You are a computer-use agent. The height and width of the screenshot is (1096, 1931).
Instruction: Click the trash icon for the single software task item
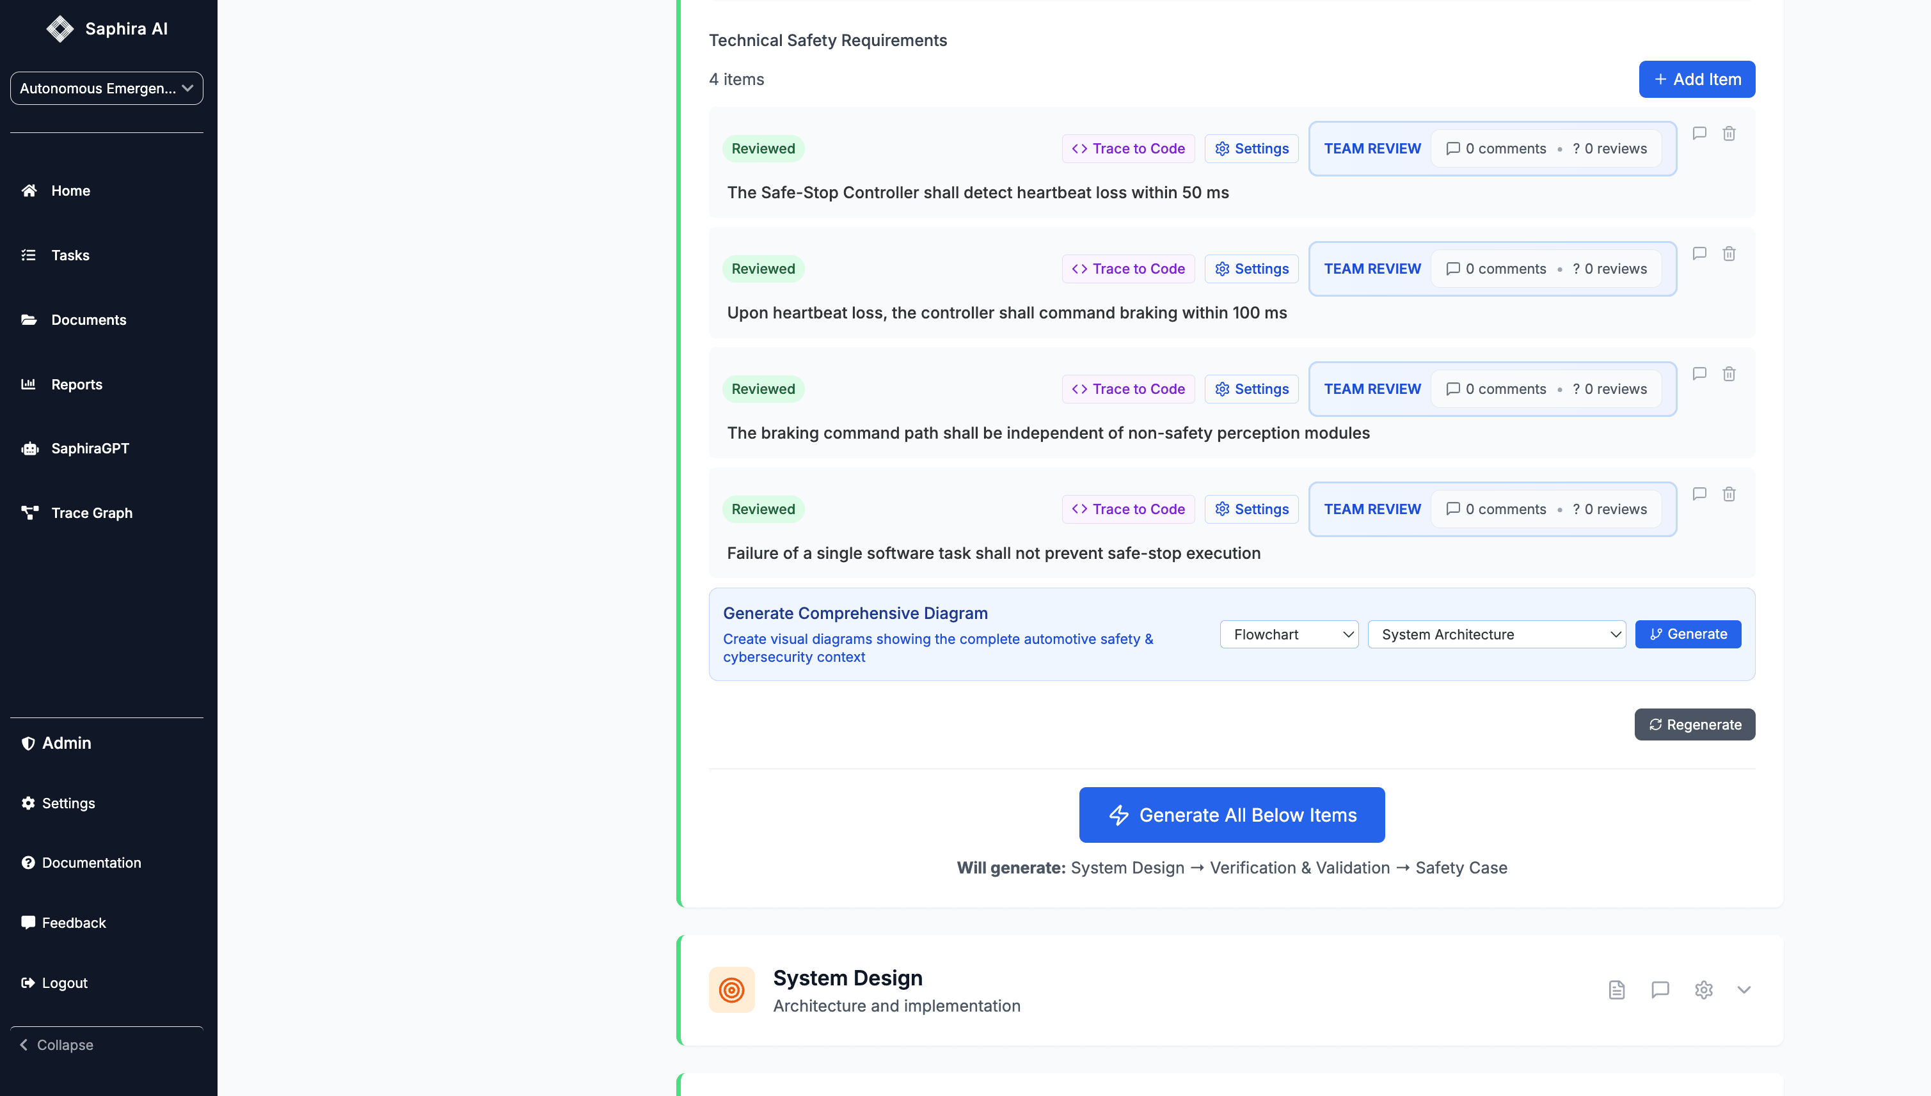point(1728,494)
